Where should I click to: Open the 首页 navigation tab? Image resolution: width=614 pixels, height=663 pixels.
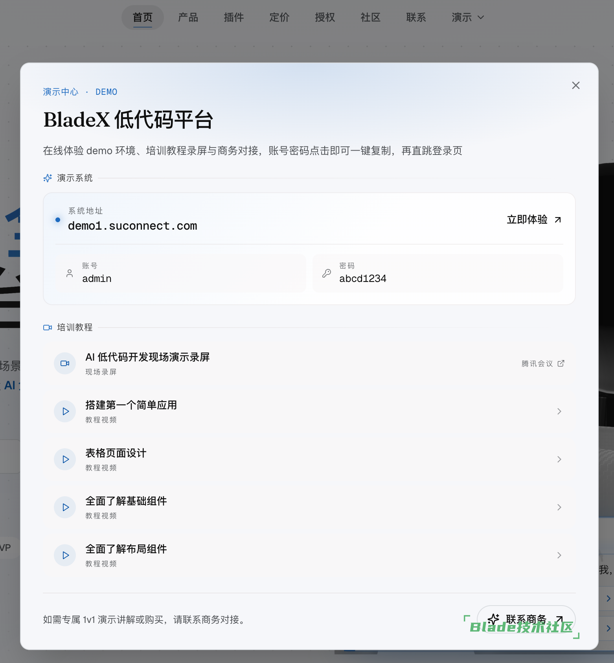[x=143, y=17]
